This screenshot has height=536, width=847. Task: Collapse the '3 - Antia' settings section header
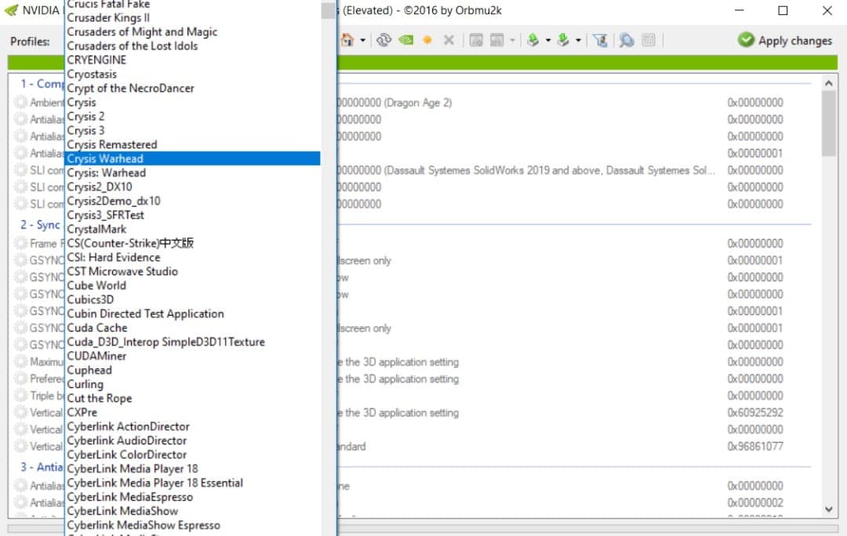point(42,467)
